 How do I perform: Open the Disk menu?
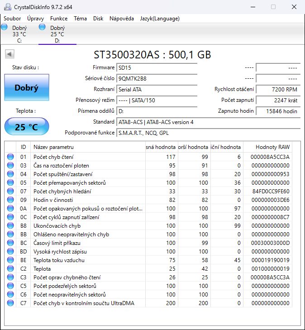pyautogui.click(x=98, y=19)
